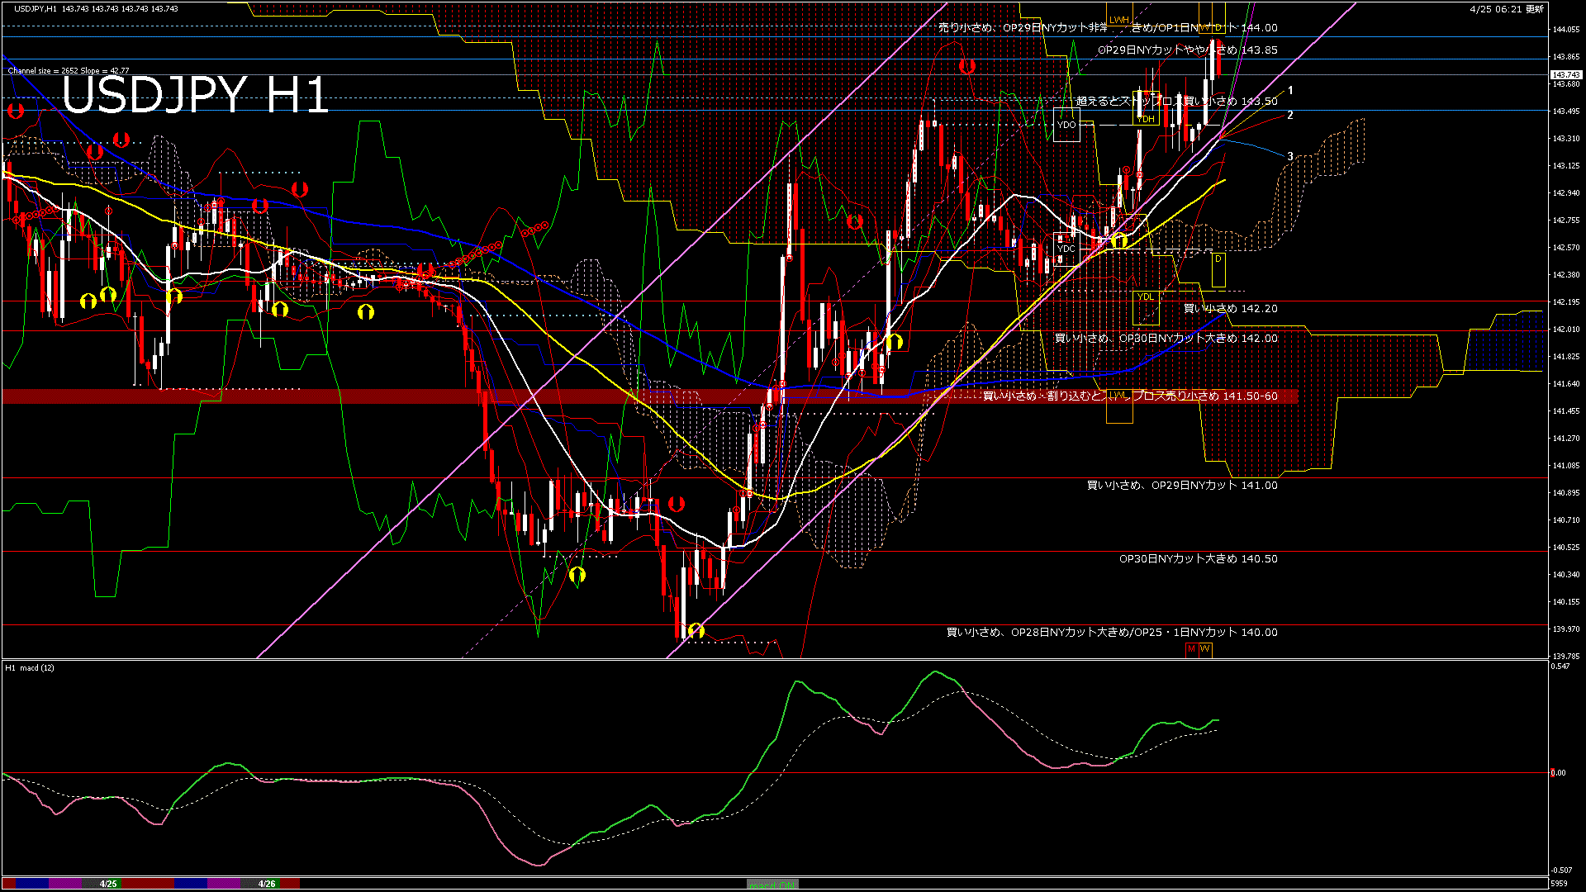
Task: Click the H1 macd (12) indicator label
Action: click(x=30, y=667)
